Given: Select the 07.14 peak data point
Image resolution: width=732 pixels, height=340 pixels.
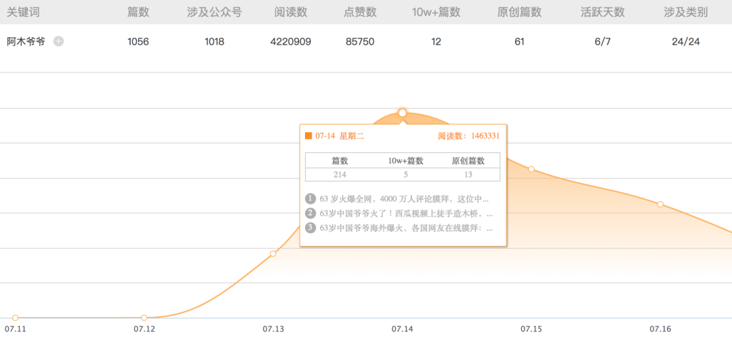Looking at the screenshot, I should pos(403,112).
